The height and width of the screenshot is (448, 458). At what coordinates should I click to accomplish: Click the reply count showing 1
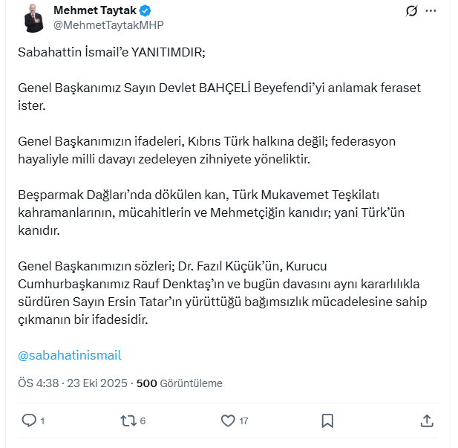[x=42, y=421]
